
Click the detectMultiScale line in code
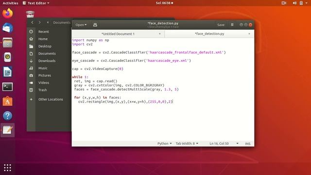coord(126,89)
